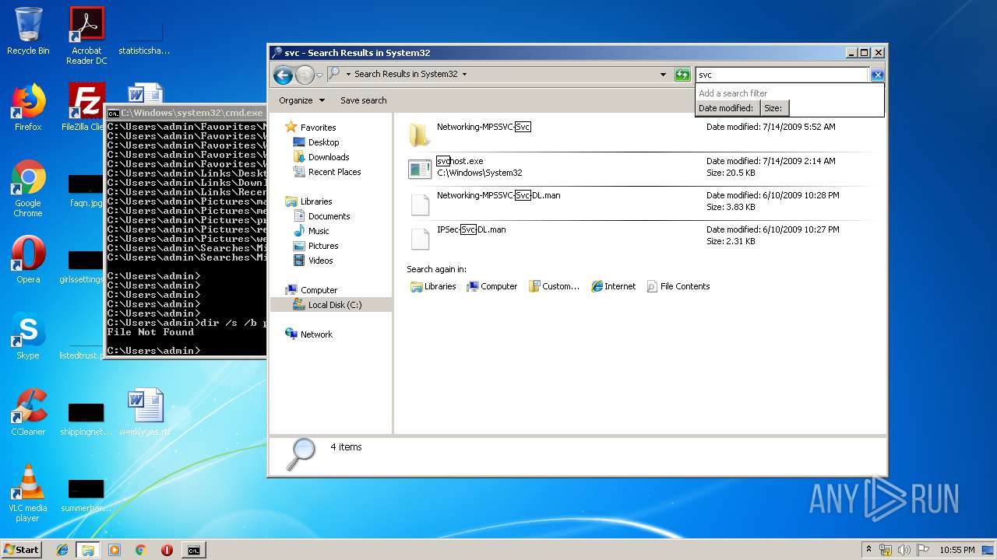997x560 pixels.
Task: Open the VLC media player desktop icon
Action: (28, 493)
